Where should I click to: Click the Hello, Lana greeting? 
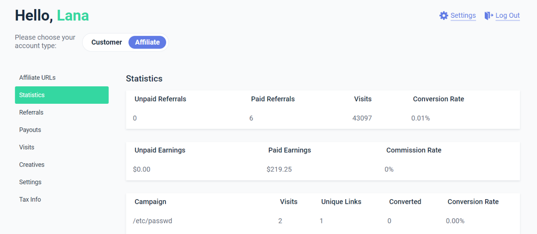pyautogui.click(x=52, y=16)
